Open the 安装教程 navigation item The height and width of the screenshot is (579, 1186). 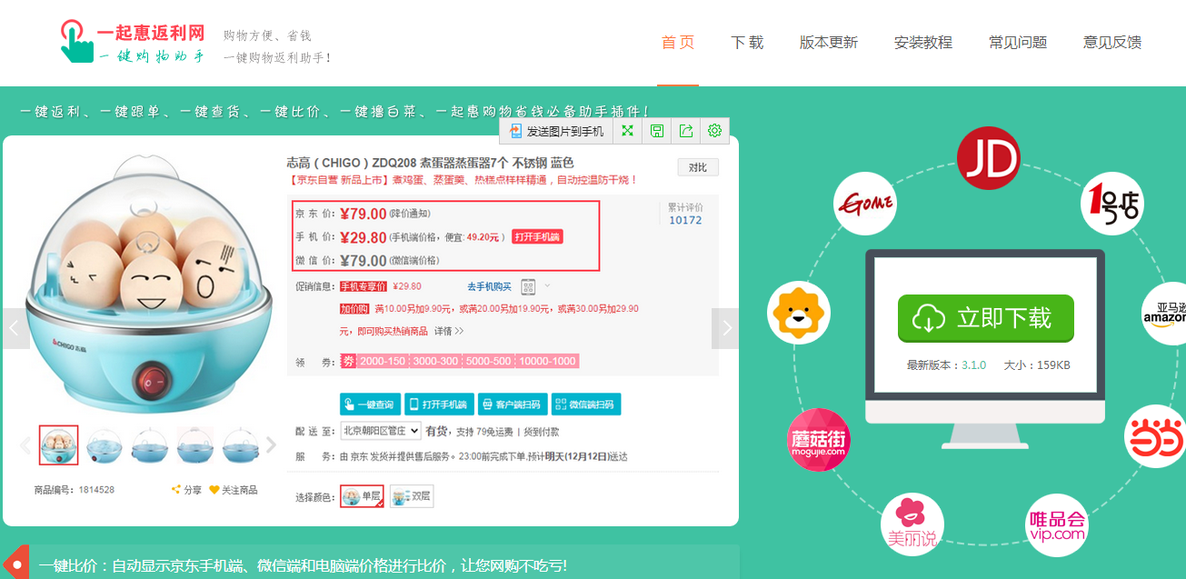click(923, 43)
